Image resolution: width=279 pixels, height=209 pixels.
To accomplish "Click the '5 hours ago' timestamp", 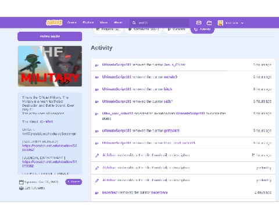I will [x=262, y=64].
